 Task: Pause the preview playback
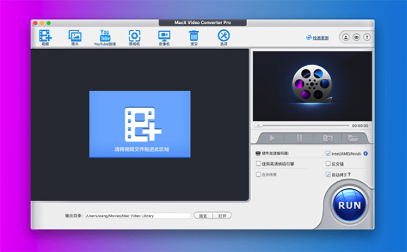(x=299, y=138)
